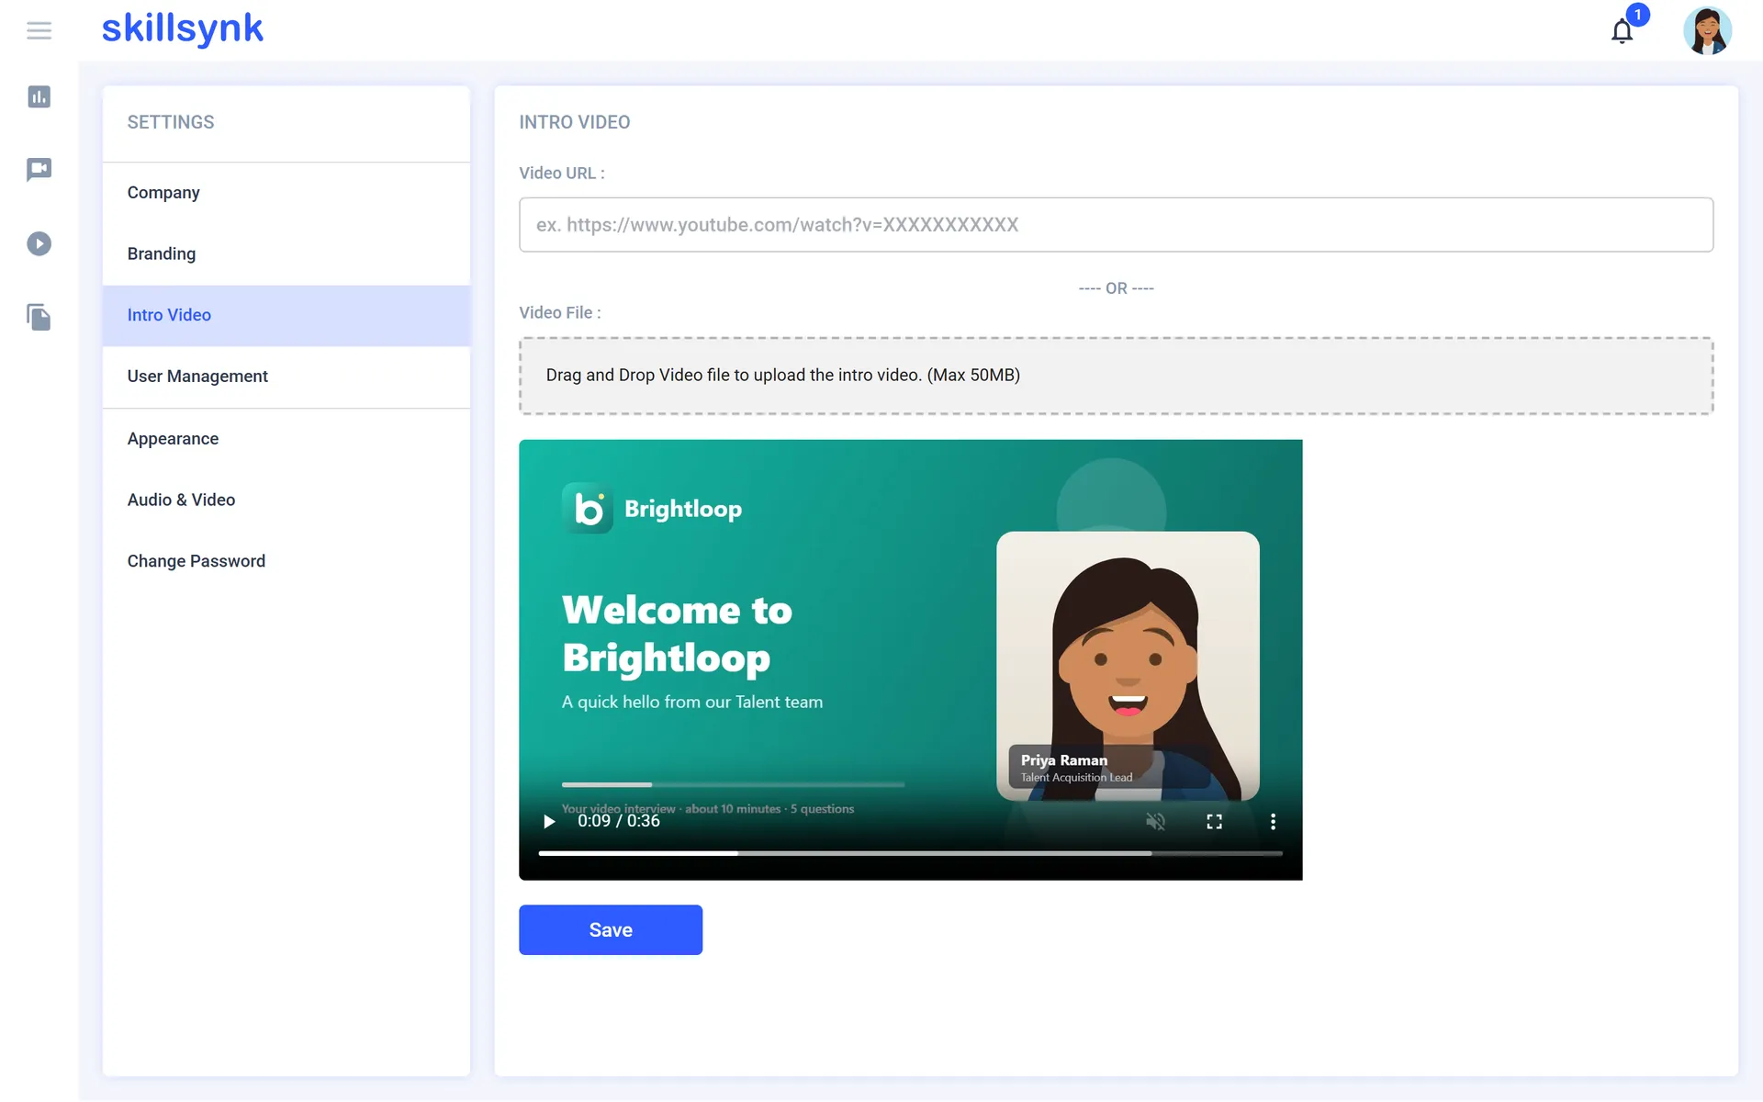Screen dimensions: 1763x1102
Task: Open User Management settings
Action: pyautogui.click(x=286, y=377)
